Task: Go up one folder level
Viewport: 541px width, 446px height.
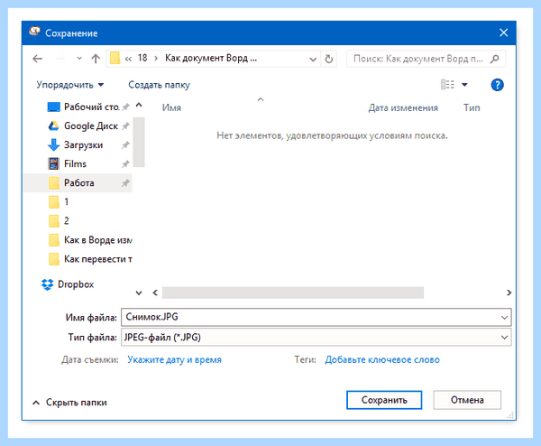Action: (x=96, y=59)
